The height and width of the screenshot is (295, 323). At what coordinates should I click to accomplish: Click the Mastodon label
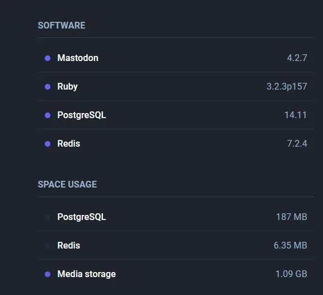[x=78, y=58]
